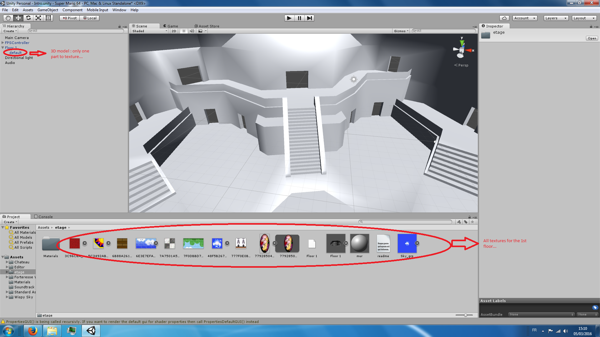Lock the Hierarchy panel
Viewport: 600px width, 337px height.
(119, 27)
